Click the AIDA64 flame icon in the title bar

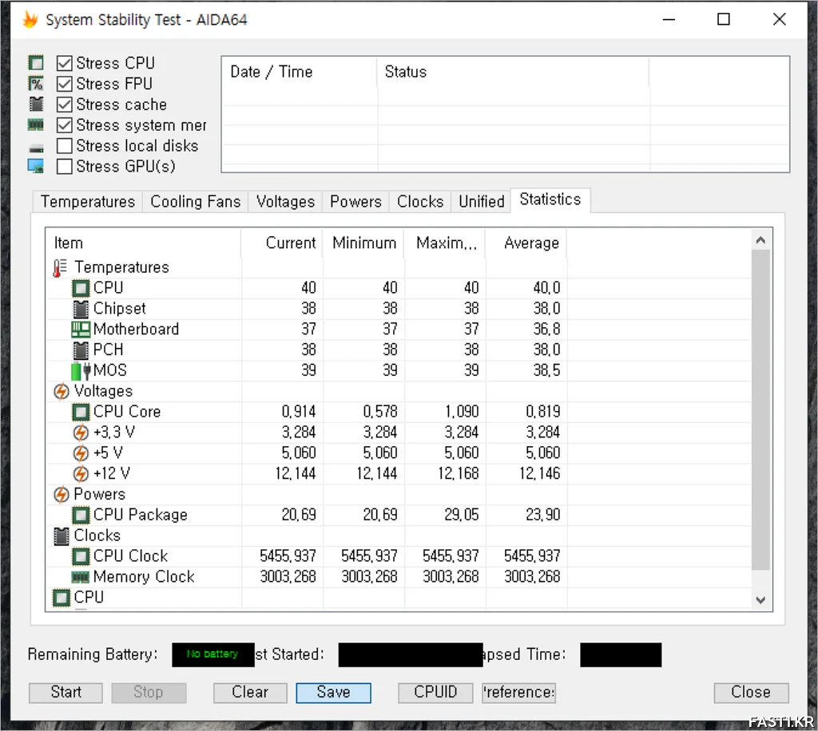(x=30, y=20)
